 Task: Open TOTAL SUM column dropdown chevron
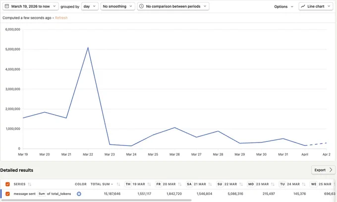click(x=112, y=184)
